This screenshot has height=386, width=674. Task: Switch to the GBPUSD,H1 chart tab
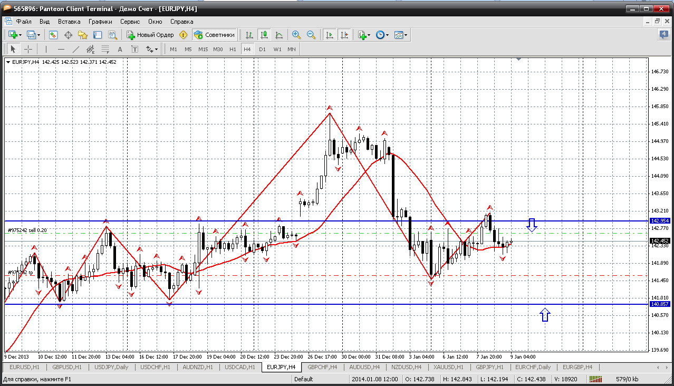pos(66,366)
